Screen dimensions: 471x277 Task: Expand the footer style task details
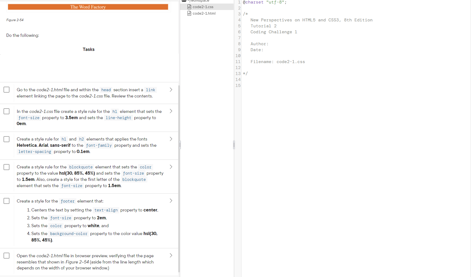(x=171, y=201)
